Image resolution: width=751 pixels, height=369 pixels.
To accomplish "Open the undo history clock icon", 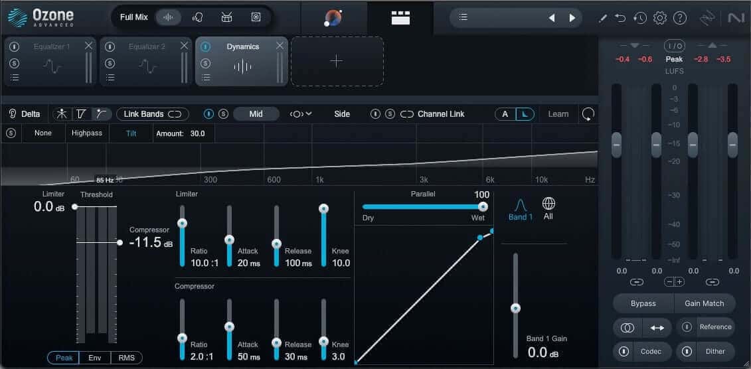I will pos(640,18).
